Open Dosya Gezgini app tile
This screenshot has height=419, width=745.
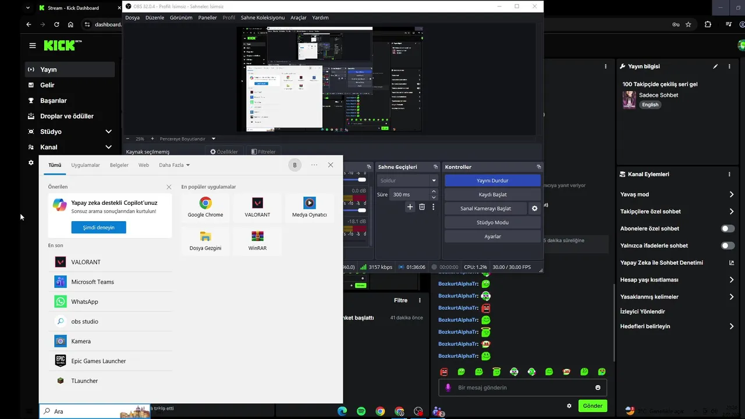(205, 241)
